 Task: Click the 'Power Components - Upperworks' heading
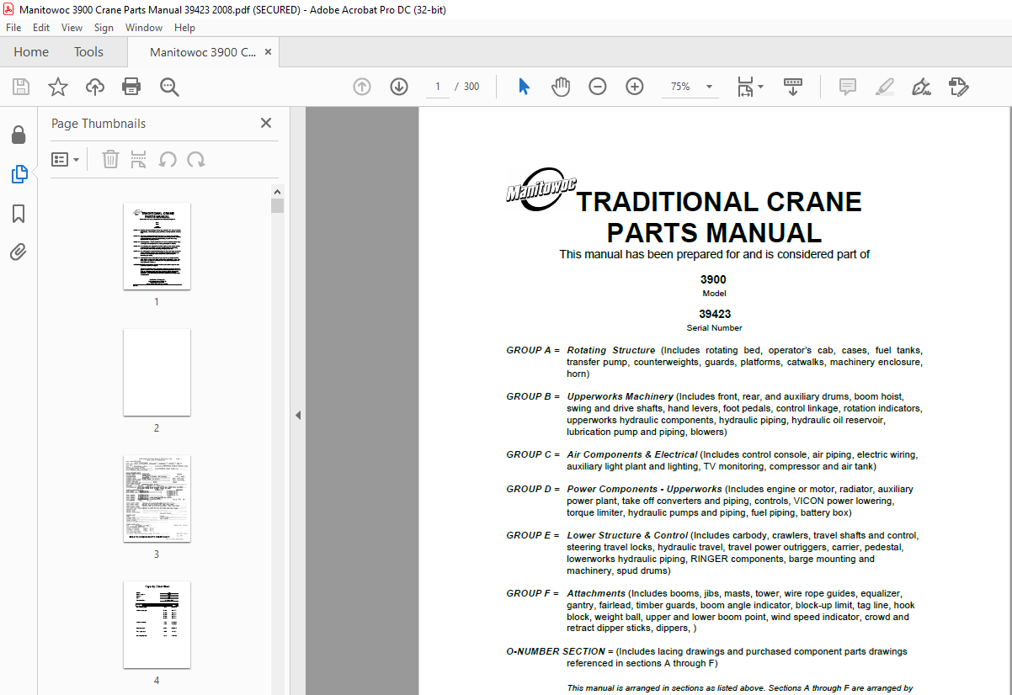pyautogui.click(x=644, y=489)
